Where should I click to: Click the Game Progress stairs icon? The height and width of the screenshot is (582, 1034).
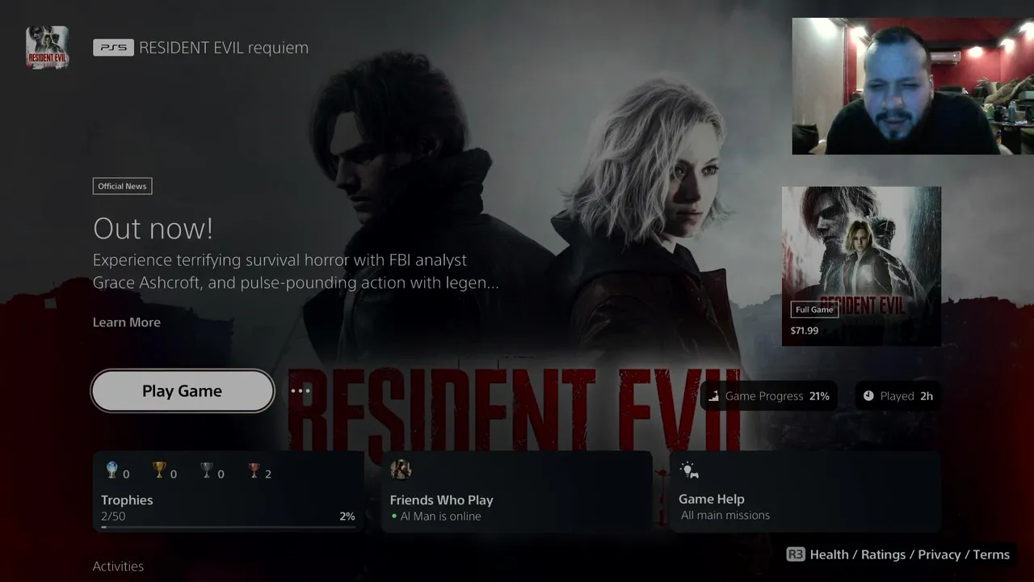tap(713, 396)
